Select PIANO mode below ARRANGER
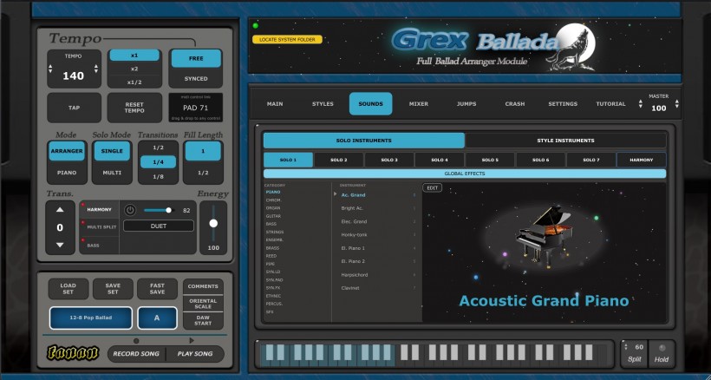Screen dimensions: 711x380 tap(67, 173)
